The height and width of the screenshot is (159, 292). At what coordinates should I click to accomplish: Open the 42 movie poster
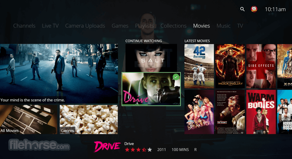pyautogui.click(x=199, y=66)
